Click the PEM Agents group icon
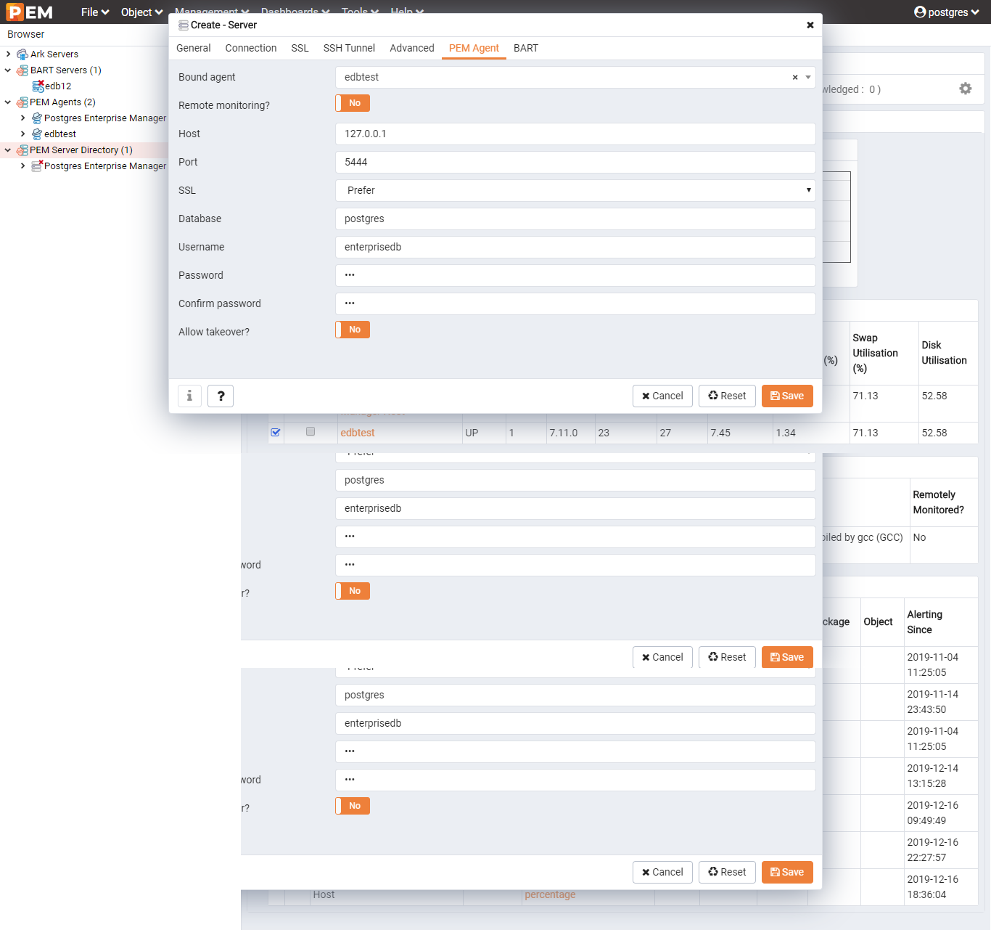991x930 pixels. [x=22, y=102]
